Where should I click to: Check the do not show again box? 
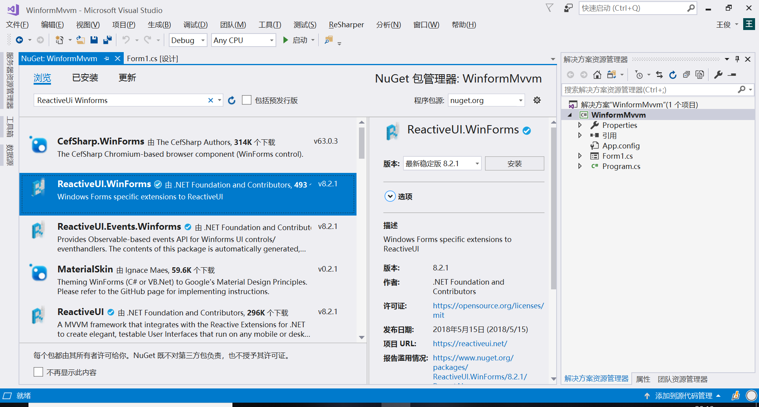coord(38,372)
